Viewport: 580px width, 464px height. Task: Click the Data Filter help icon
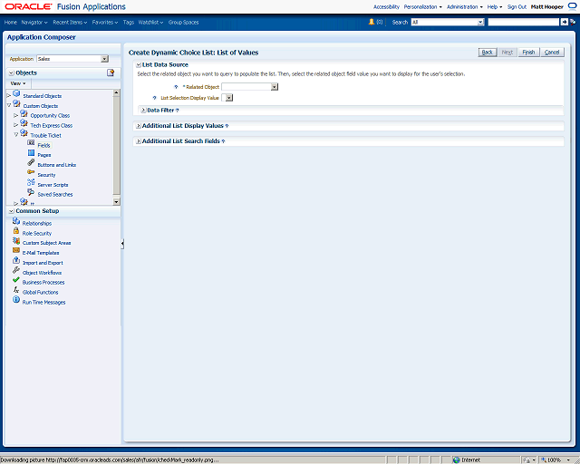point(178,111)
